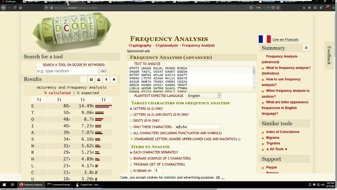Open the CryptoCrack taskbar item
Image resolution: width=337 pixels, height=190 pixels.
click(x=88, y=185)
